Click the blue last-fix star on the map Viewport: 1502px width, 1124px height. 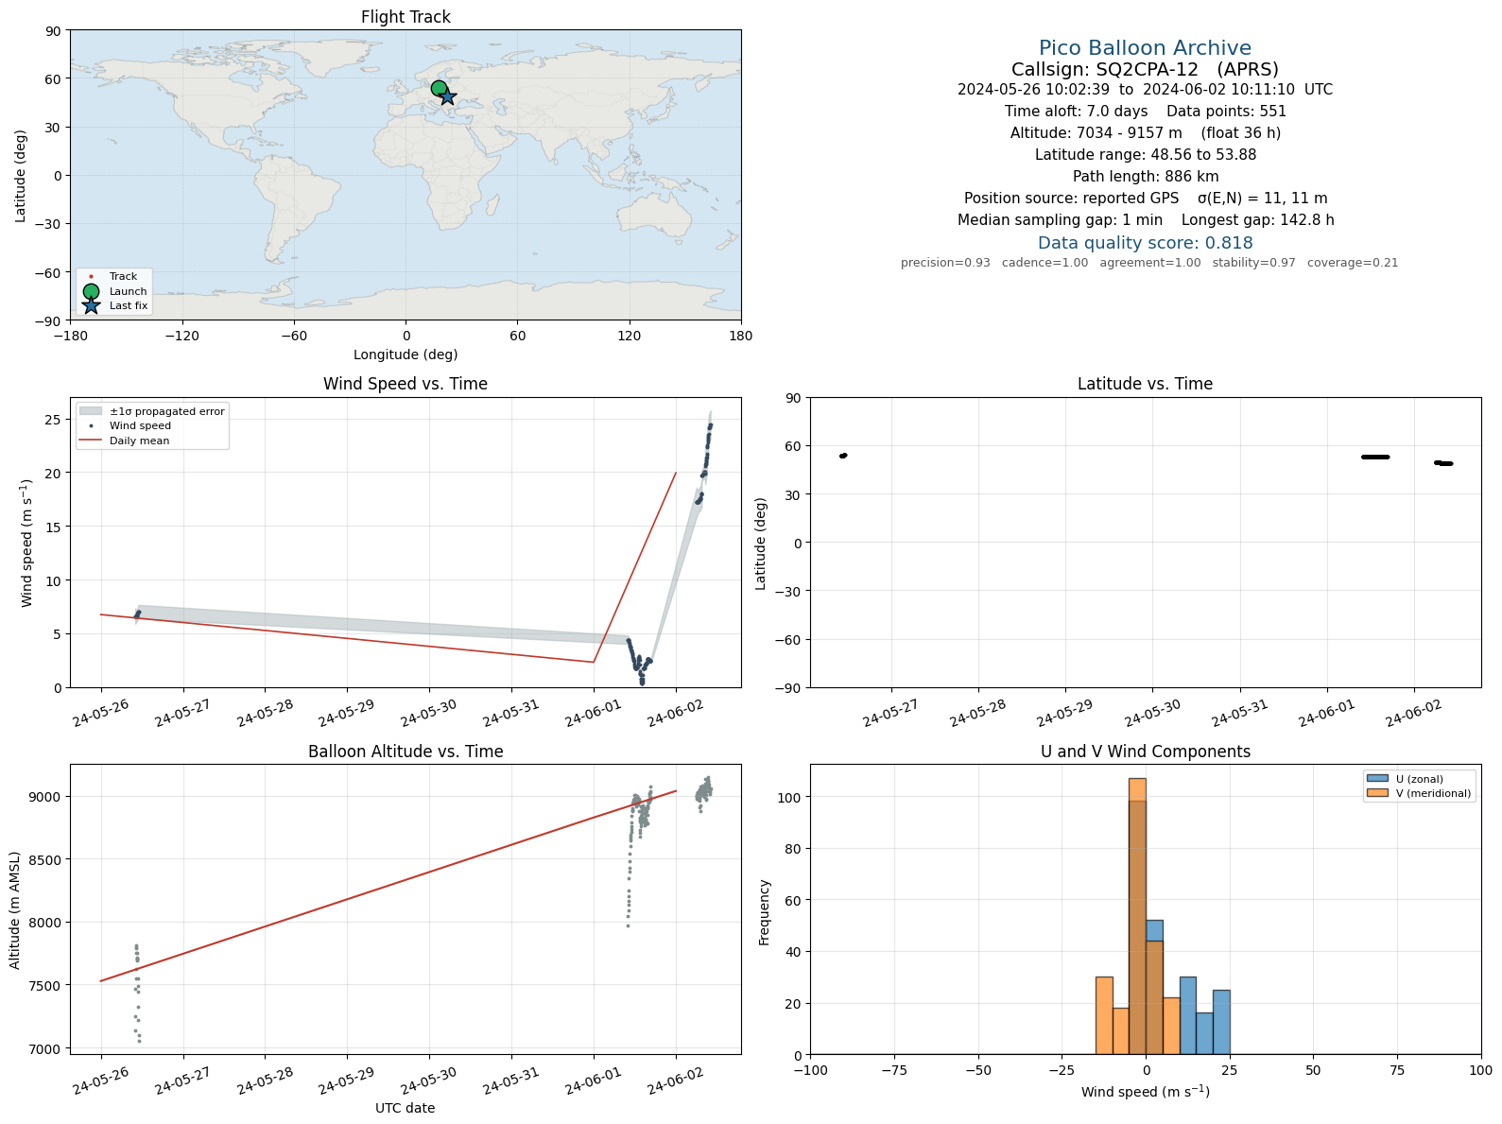[x=448, y=96]
